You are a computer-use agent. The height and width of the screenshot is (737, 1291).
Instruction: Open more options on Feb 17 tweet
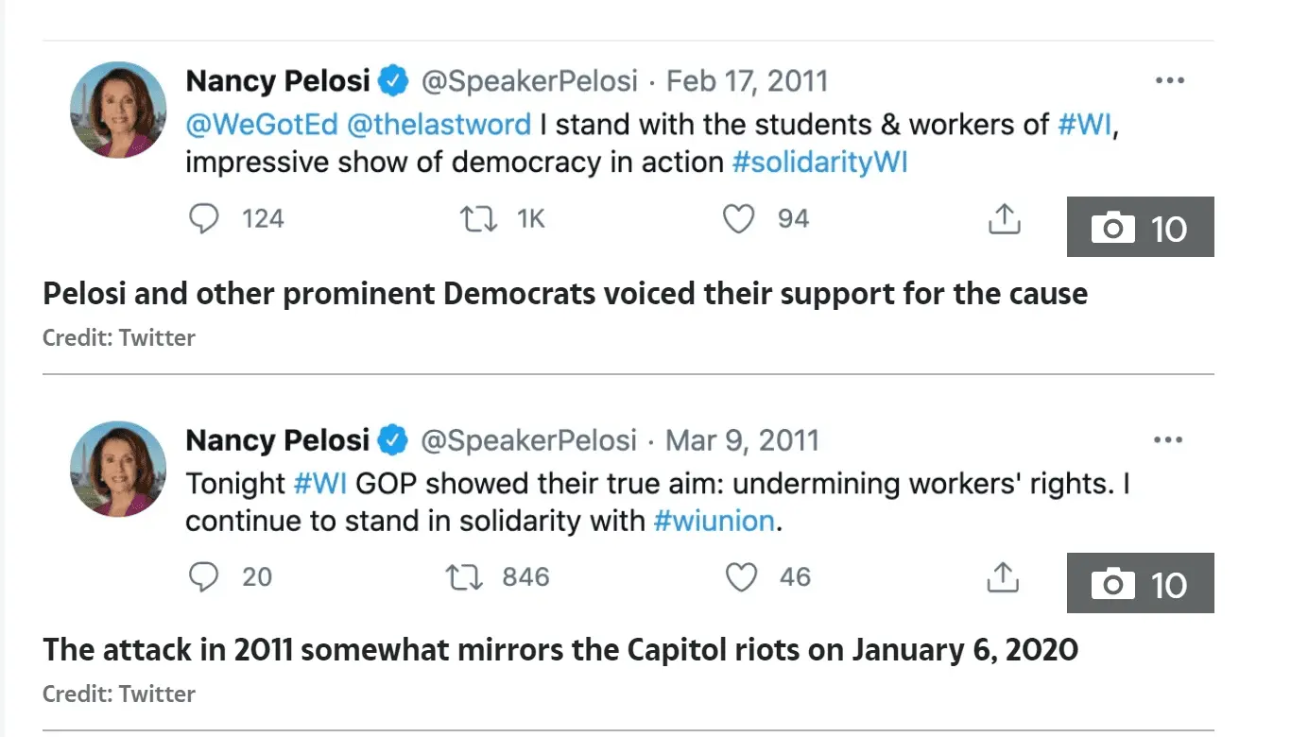pos(1169,81)
